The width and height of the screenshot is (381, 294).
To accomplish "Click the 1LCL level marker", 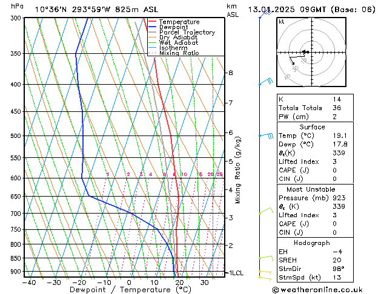I will click(236, 273).
